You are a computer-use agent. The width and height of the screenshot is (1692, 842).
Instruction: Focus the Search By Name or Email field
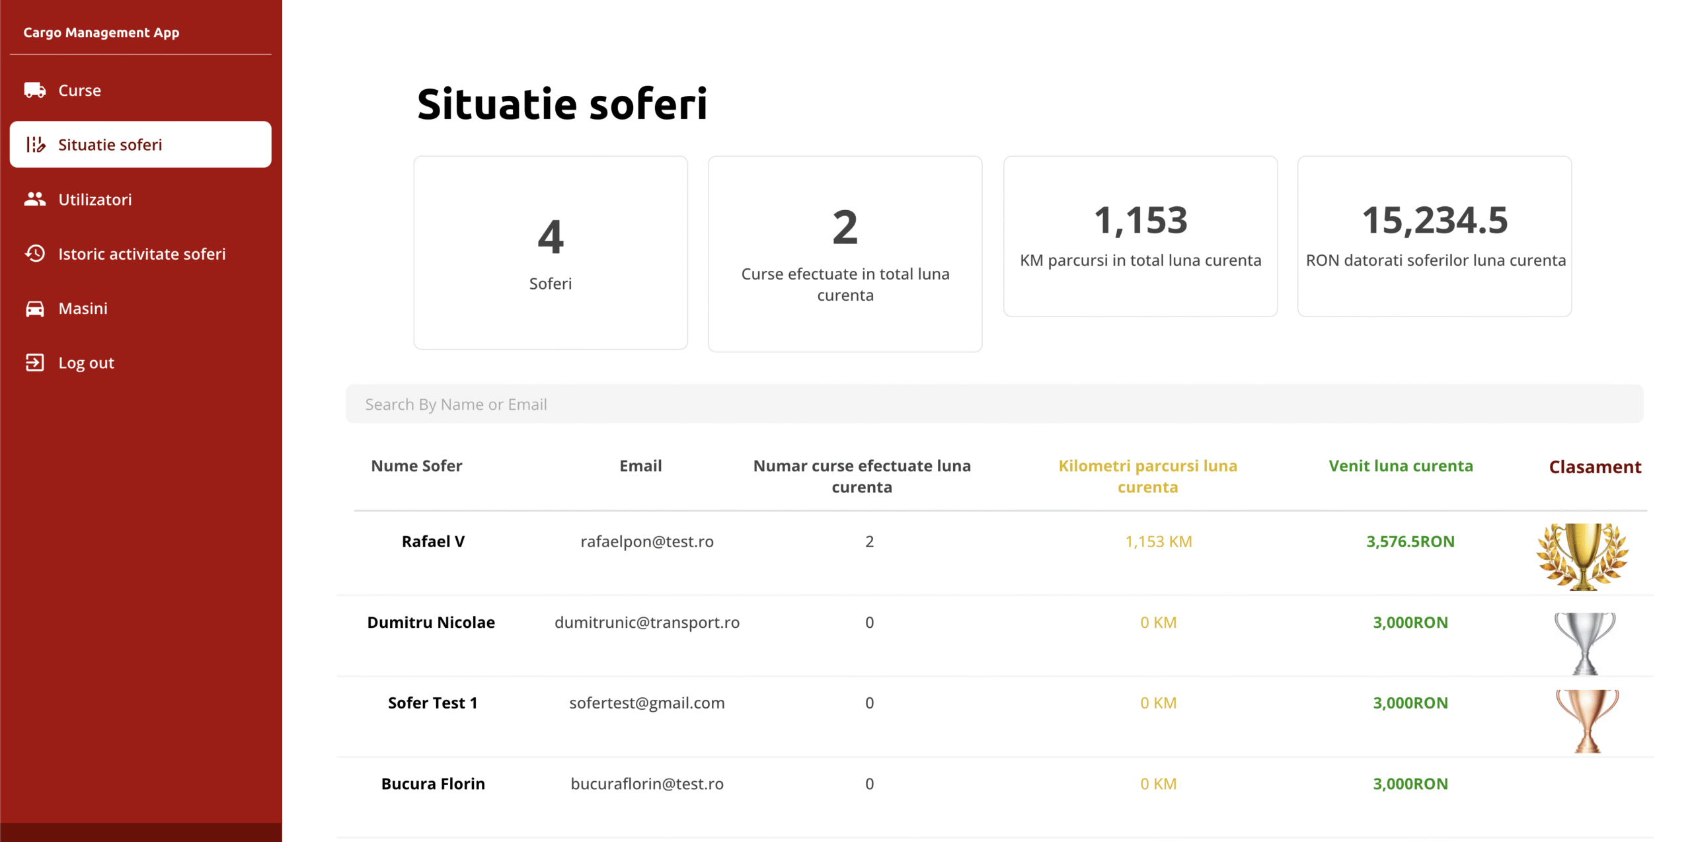click(x=993, y=404)
